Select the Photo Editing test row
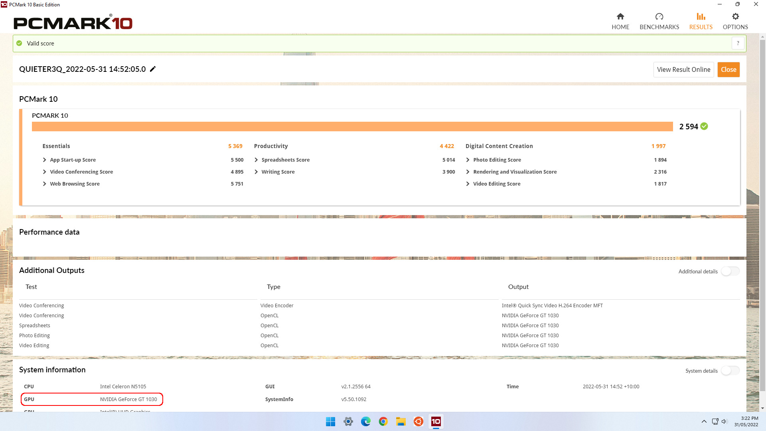Screen dimensions: 766x431 34,335
